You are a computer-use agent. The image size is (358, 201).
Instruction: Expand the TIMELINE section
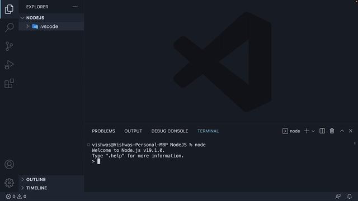pos(22,188)
